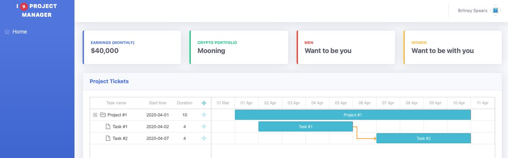Select the Task #1 row name
508x158 pixels.
[x=120, y=126]
